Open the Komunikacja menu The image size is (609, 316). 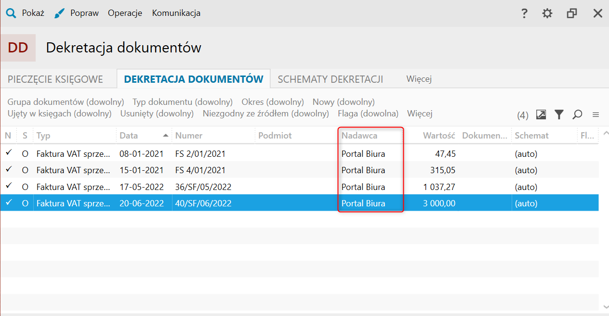click(x=176, y=13)
